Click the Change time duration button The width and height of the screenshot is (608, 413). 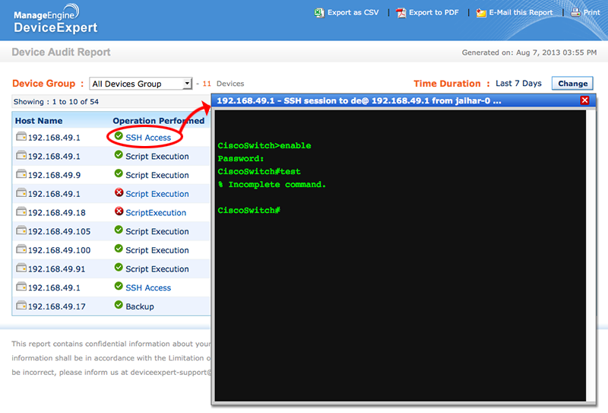572,84
